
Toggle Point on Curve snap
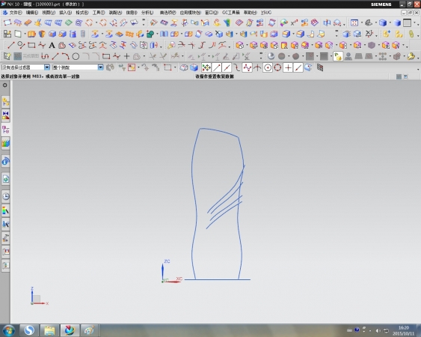tap(298, 67)
